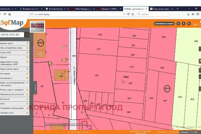The height and width of the screenshot is (134, 201).
Task: Expand Кадастрална карта chevron
Action: pyautogui.click(x=27, y=69)
